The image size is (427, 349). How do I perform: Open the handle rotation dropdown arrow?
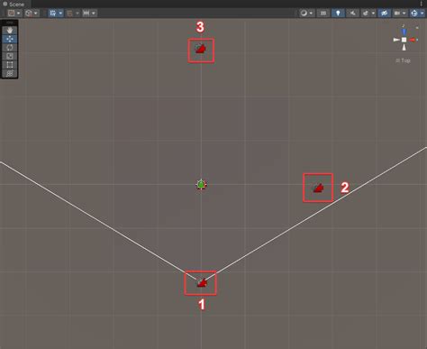pos(36,14)
